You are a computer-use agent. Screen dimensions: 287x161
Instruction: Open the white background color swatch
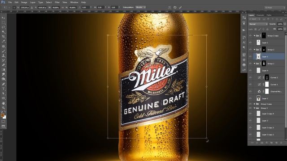[4, 117]
